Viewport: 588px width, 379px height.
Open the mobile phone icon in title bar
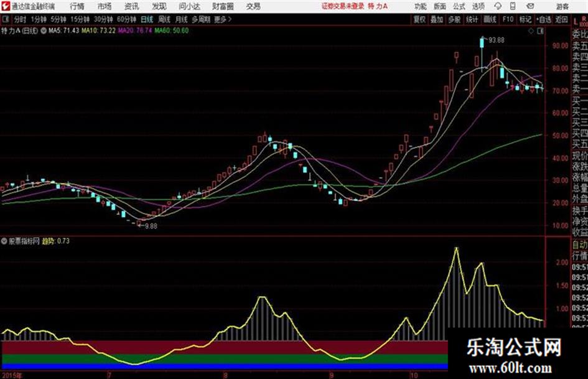pyautogui.click(x=513, y=6)
